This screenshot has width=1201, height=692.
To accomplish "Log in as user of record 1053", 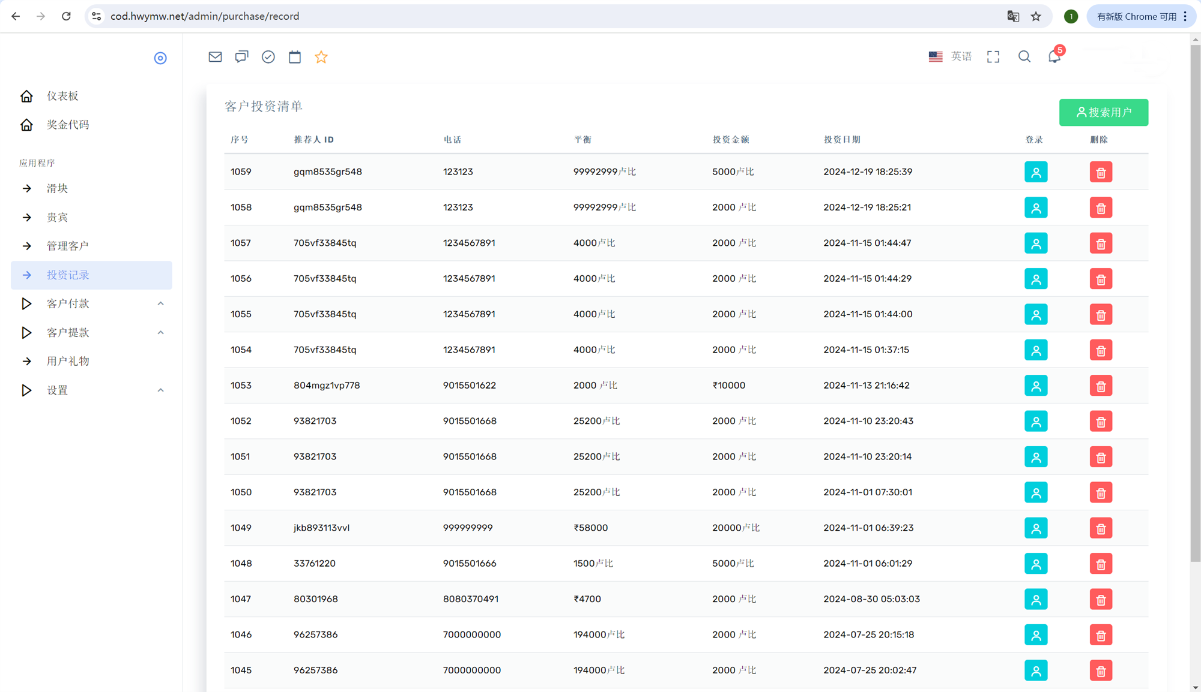I will click(x=1036, y=386).
